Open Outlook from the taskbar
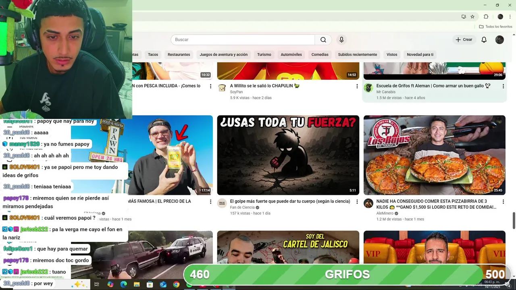 click(x=163, y=284)
